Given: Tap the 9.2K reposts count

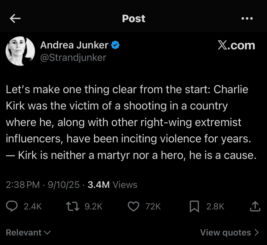Looking at the screenshot, I should click(x=93, y=206).
